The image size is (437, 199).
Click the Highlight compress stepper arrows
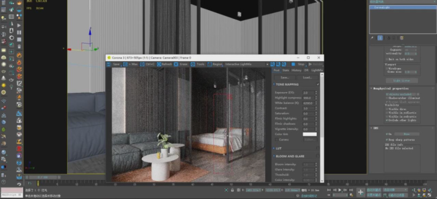pos(316,98)
